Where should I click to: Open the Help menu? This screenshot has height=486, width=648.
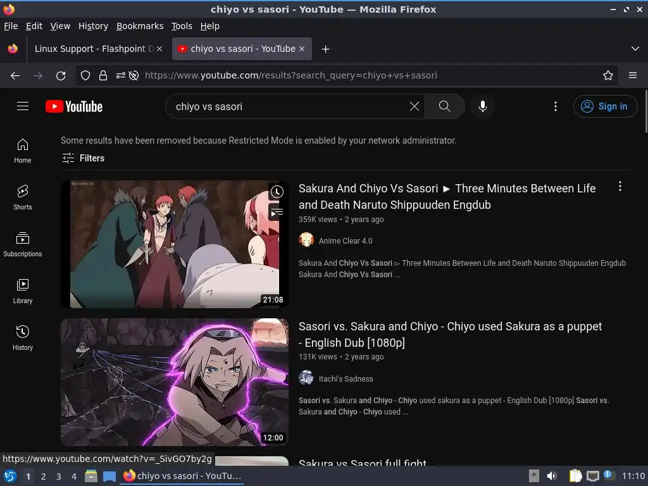point(210,26)
